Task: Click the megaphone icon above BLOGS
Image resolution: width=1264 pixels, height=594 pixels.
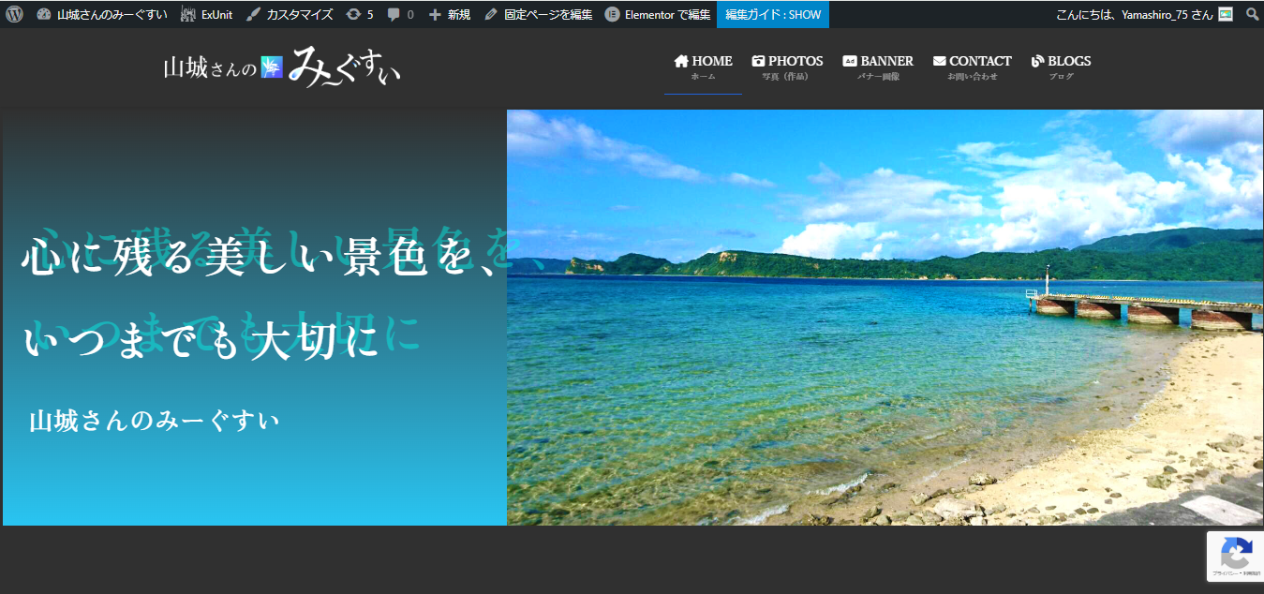Action: [1036, 59]
